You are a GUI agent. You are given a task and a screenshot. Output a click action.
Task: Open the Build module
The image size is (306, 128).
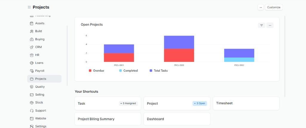coord(44,31)
